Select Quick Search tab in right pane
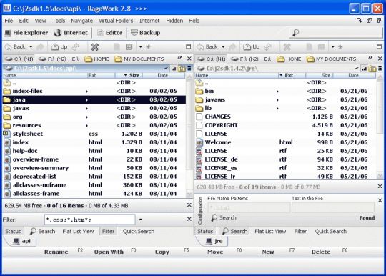This screenshot has height=276, width=386. (331, 231)
